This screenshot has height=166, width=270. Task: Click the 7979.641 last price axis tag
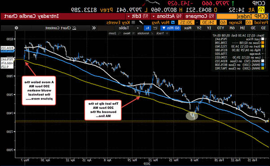7,59
